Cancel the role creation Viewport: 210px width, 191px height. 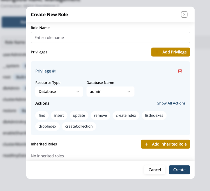point(155,170)
